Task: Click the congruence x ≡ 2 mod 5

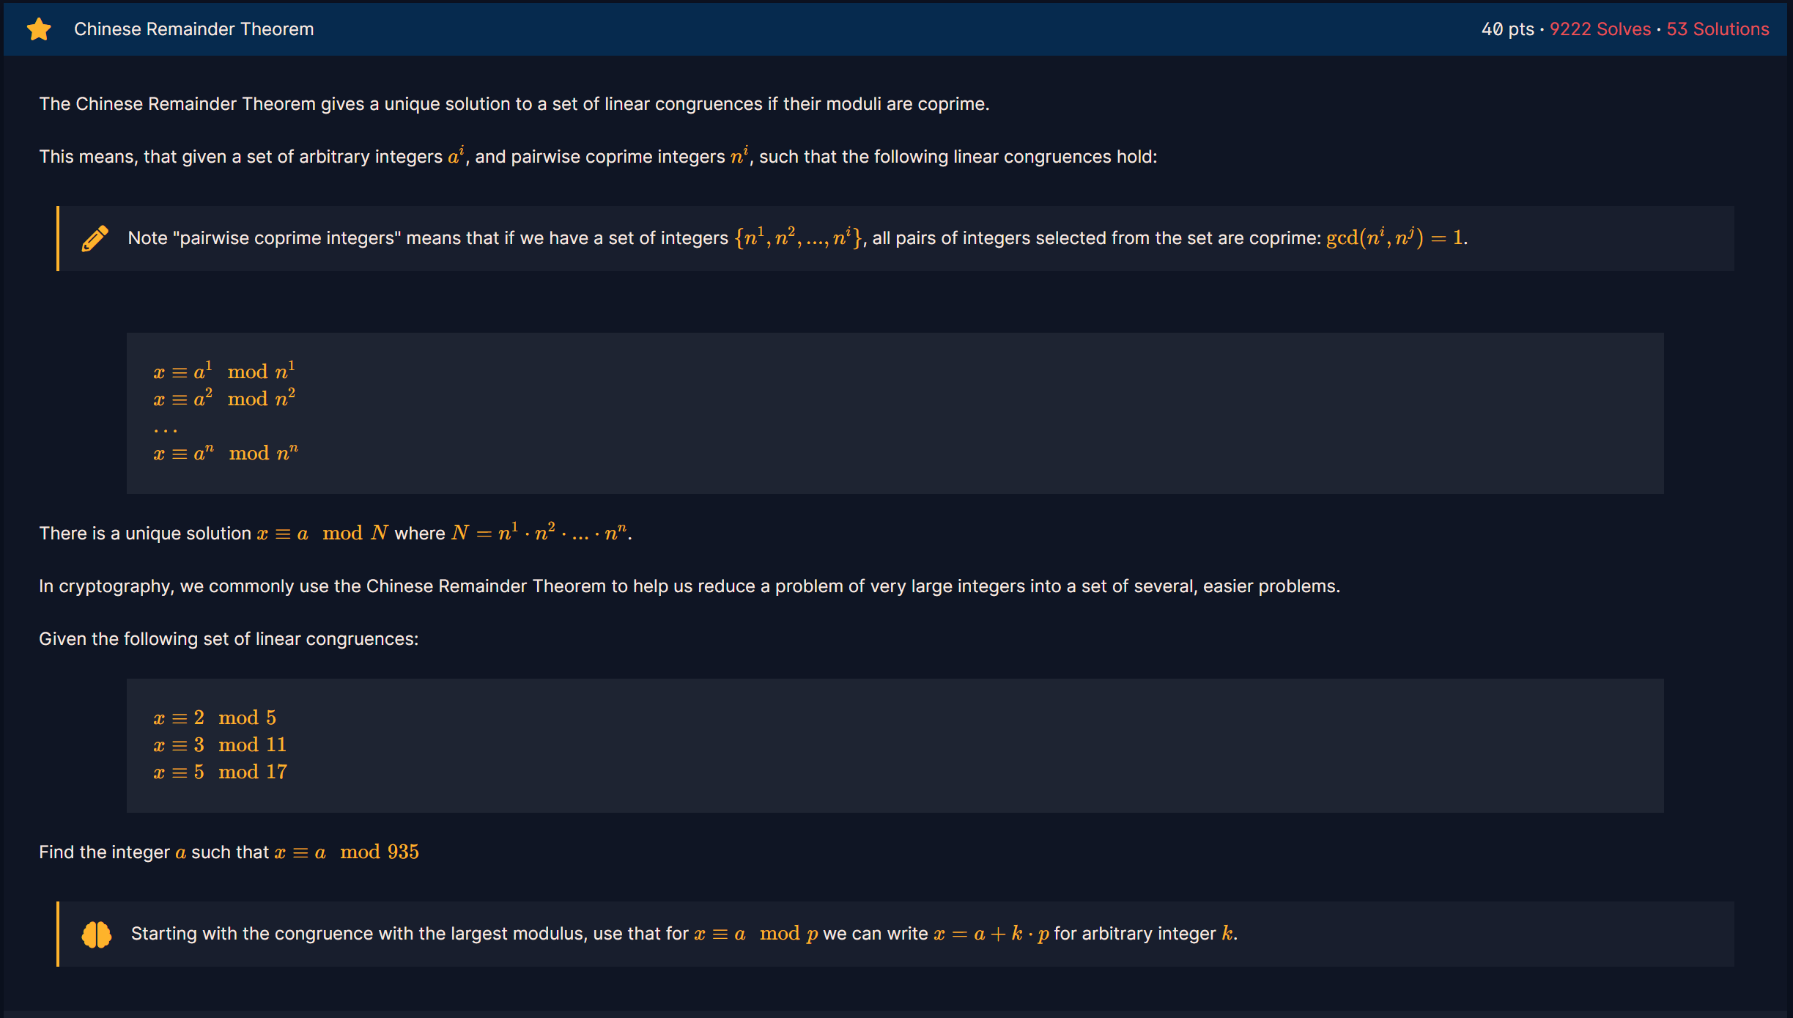Action: [215, 718]
